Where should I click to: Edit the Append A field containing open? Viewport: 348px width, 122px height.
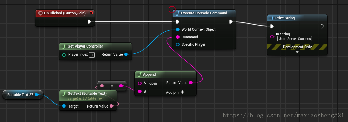point(153,83)
